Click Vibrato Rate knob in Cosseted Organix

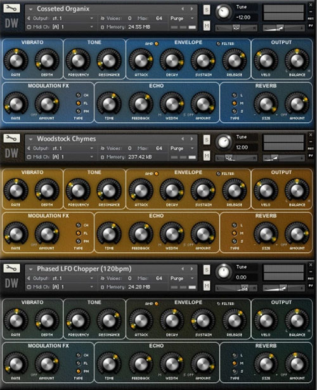pos(16,60)
